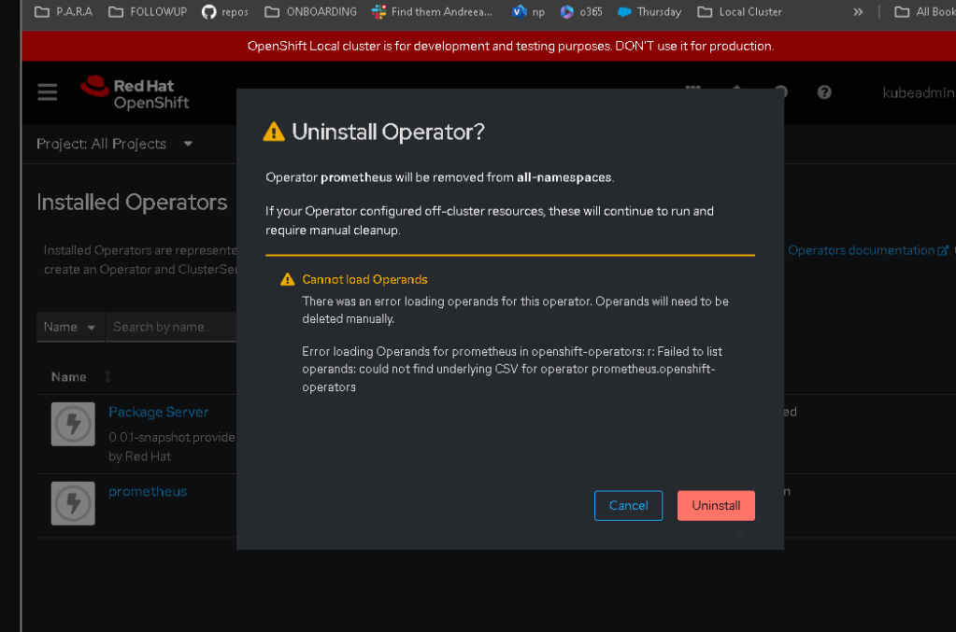Open the Package Server operator link

click(x=159, y=413)
